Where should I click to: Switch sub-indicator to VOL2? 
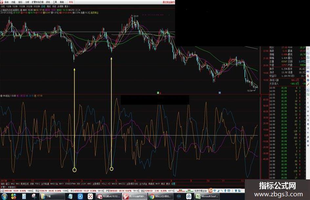pyautogui.click(x=104, y=184)
